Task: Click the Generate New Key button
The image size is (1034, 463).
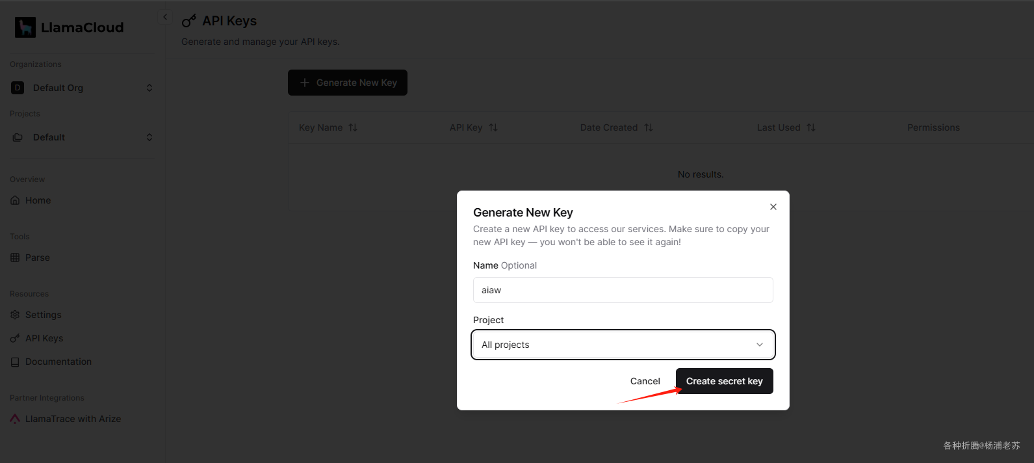Action: click(x=347, y=83)
